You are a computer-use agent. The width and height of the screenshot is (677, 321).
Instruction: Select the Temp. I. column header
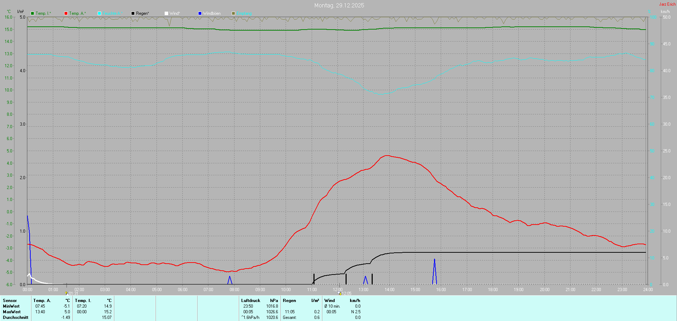point(83,301)
